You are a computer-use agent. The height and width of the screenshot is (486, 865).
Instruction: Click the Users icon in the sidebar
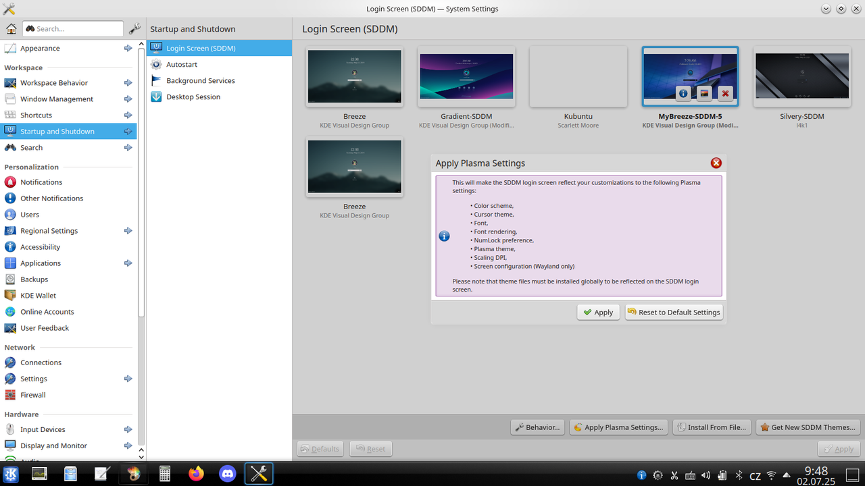(x=10, y=214)
